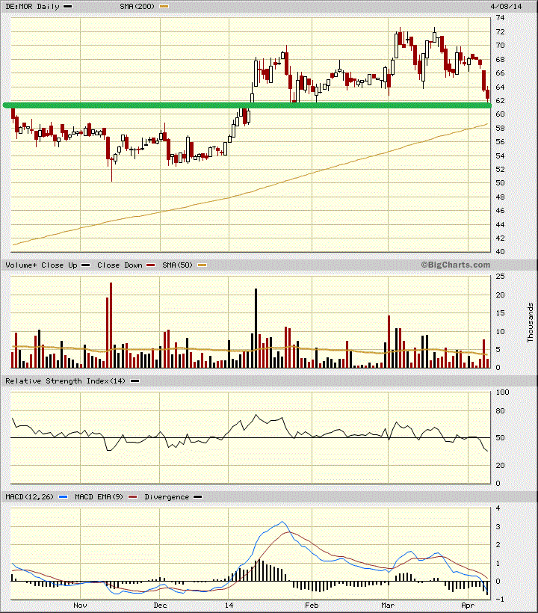Click the tallest red volume bar in November
This screenshot has width=538, height=613.
111,325
